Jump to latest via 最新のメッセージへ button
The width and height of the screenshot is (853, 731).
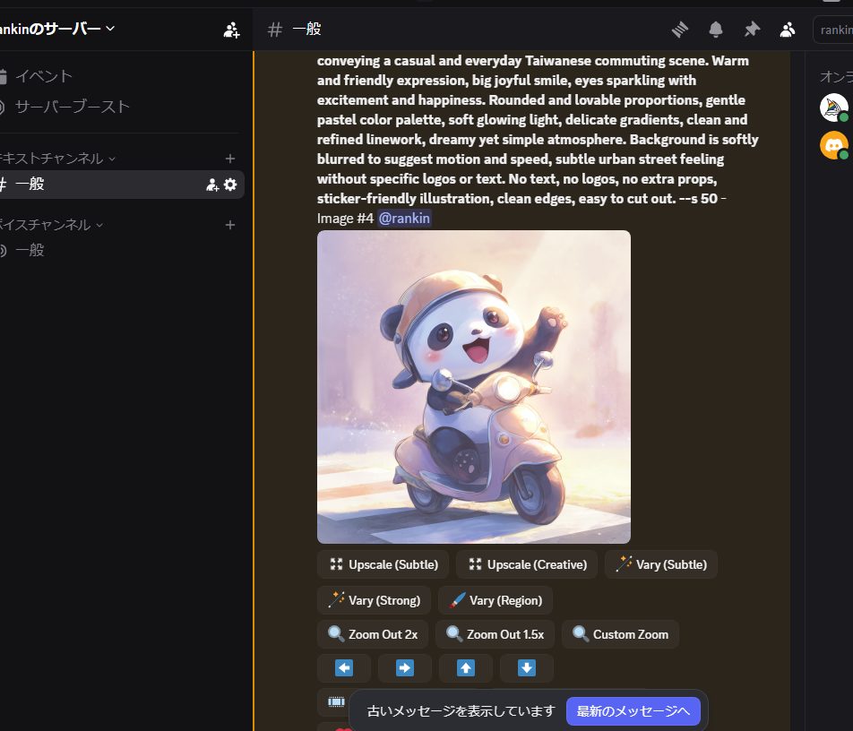click(x=633, y=711)
